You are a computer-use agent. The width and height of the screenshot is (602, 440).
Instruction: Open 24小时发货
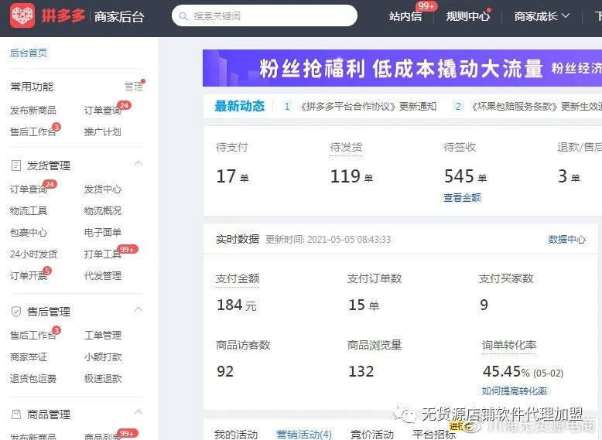[x=33, y=254]
